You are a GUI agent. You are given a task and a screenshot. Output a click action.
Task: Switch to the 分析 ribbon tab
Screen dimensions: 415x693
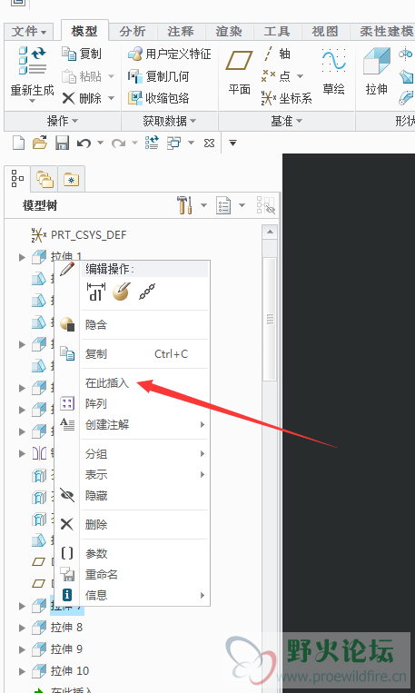133,32
